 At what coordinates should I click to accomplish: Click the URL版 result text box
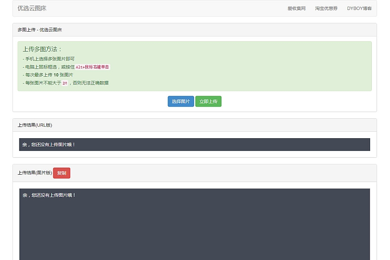coord(195,145)
